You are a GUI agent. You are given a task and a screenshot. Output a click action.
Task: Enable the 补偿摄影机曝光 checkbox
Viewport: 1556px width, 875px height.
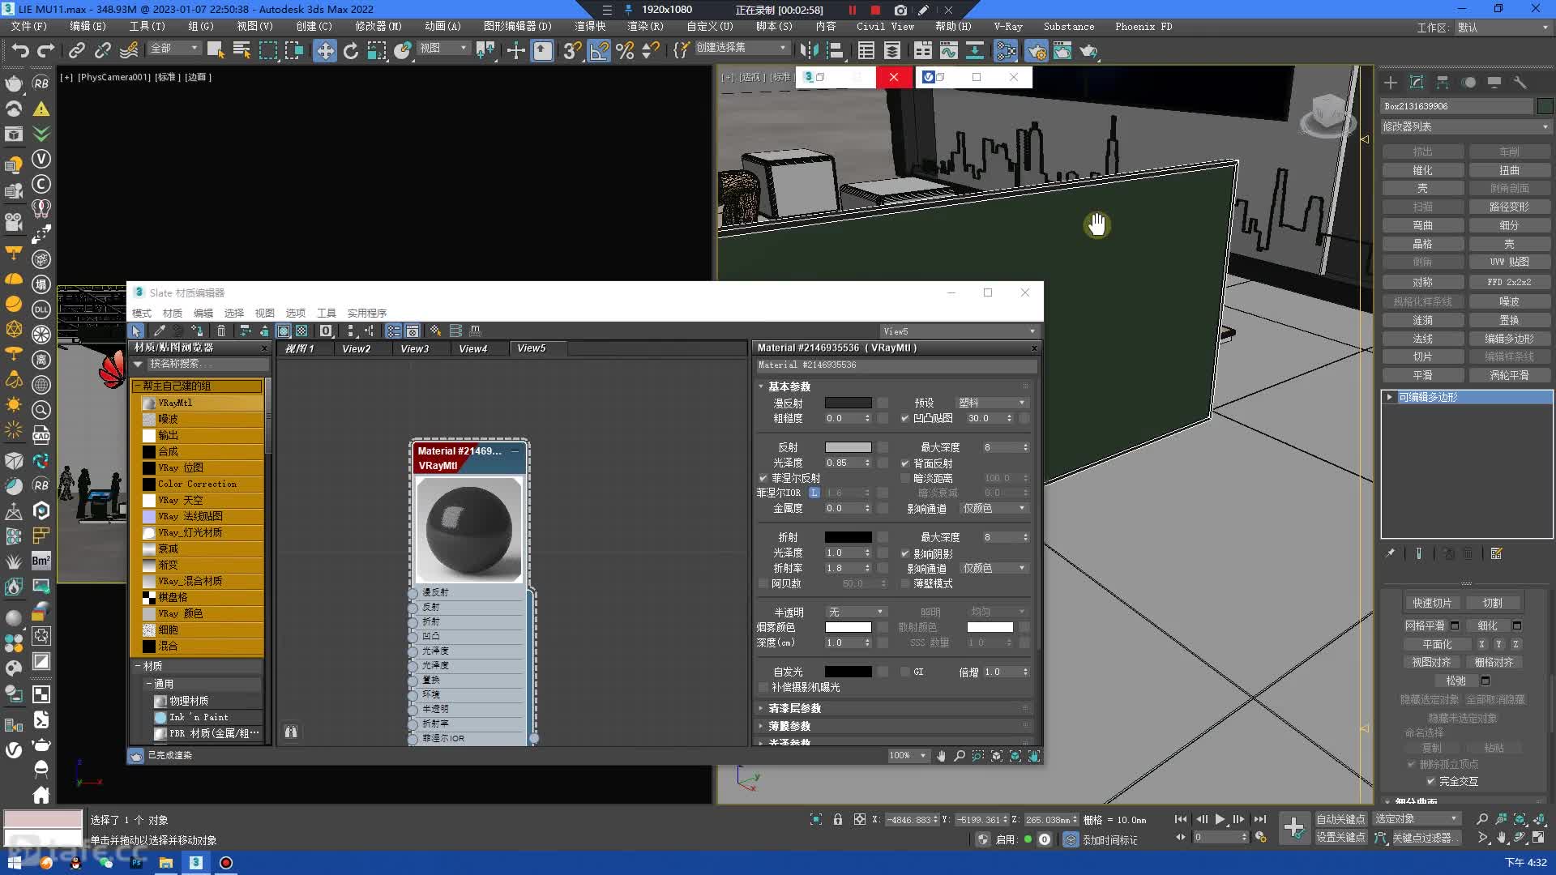pos(763,687)
